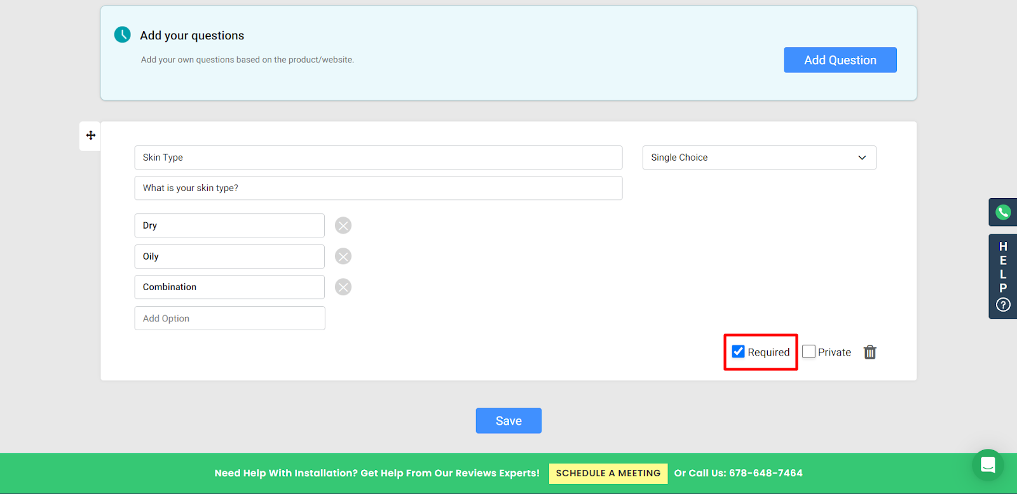Remove the Dry option
Image resolution: width=1017 pixels, height=494 pixels.
point(343,225)
